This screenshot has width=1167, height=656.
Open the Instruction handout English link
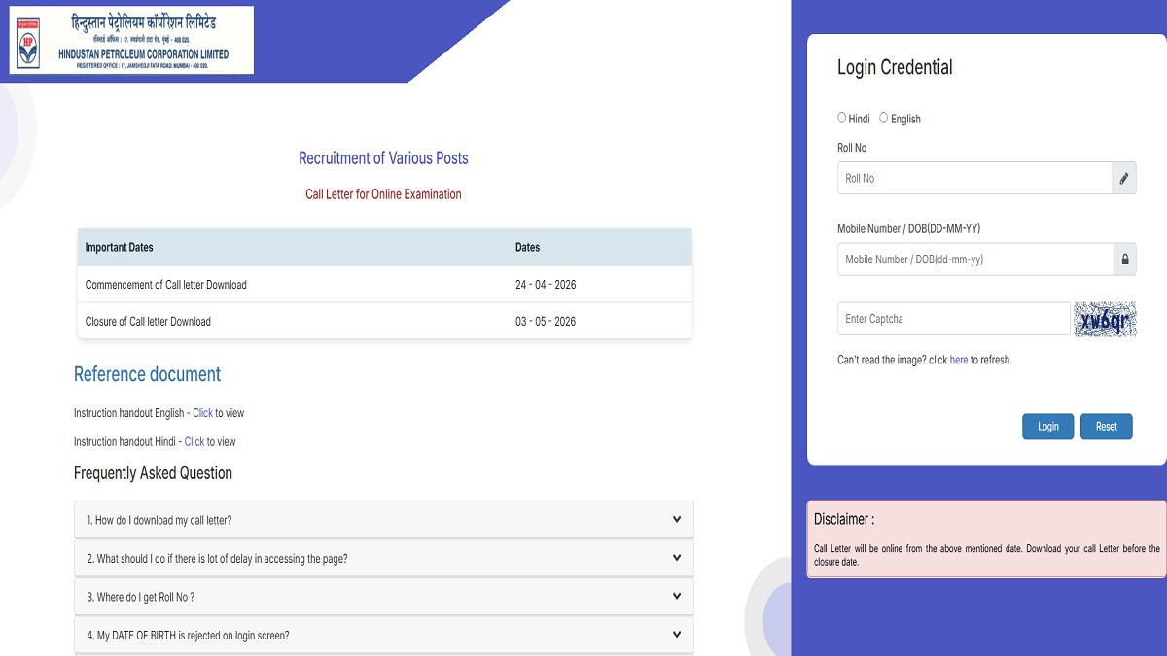click(202, 413)
